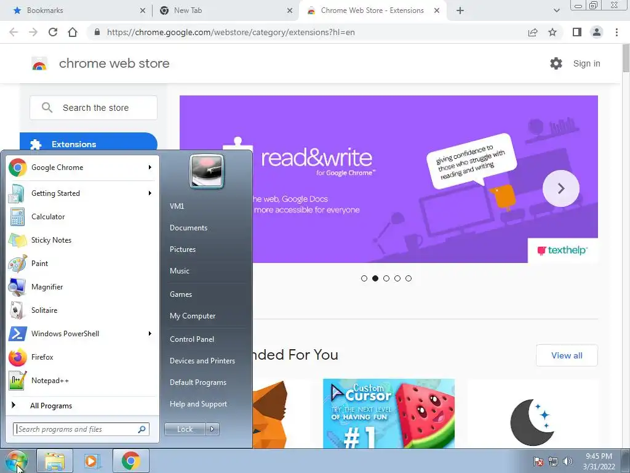Open shutdown options arrow beside Lock
This screenshot has height=473, width=630.
click(212, 429)
